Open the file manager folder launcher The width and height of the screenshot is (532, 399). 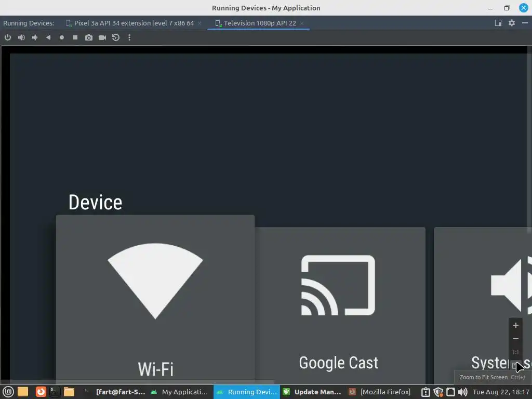pyautogui.click(x=69, y=392)
